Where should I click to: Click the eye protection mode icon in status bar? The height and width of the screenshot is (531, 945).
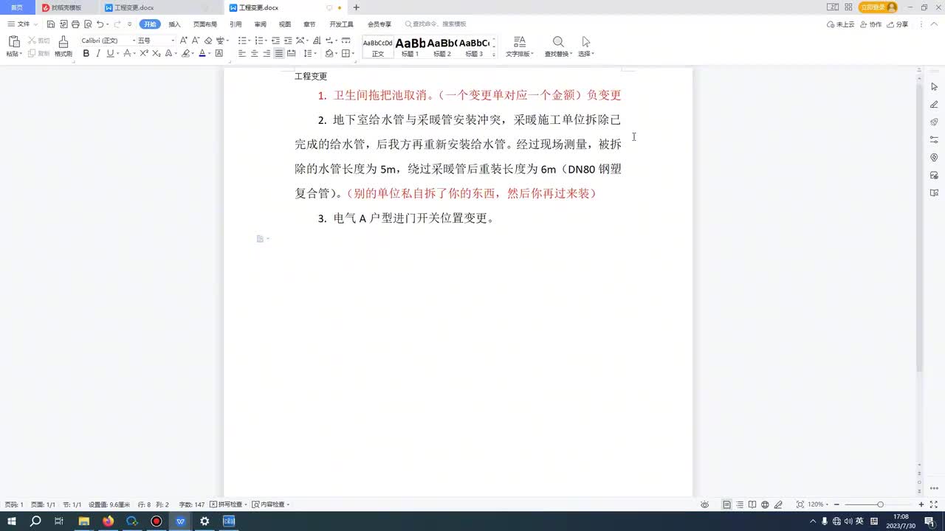[705, 504]
